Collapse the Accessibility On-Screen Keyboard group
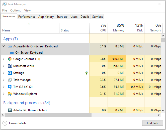This screenshot has height=130, width=166. point(4,46)
